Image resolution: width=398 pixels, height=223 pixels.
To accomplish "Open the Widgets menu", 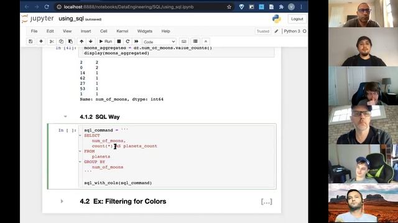I will 145,32.
